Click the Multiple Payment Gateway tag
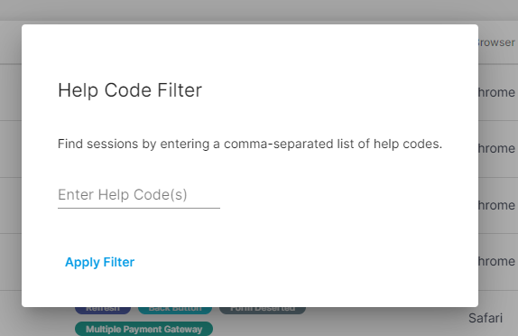The height and width of the screenshot is (336, 518). [143, 329]
